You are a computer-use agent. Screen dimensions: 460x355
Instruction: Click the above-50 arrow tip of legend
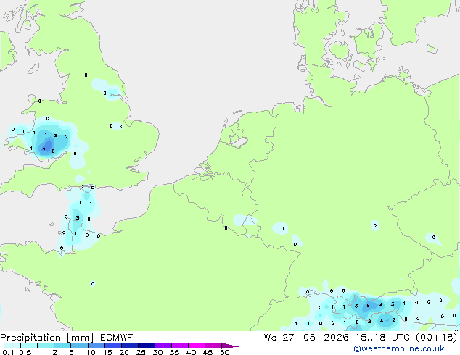click(230, 346)
